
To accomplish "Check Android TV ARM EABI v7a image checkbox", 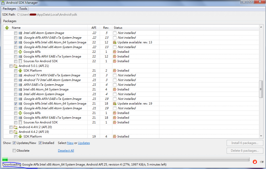I will [x=16, y=75].
